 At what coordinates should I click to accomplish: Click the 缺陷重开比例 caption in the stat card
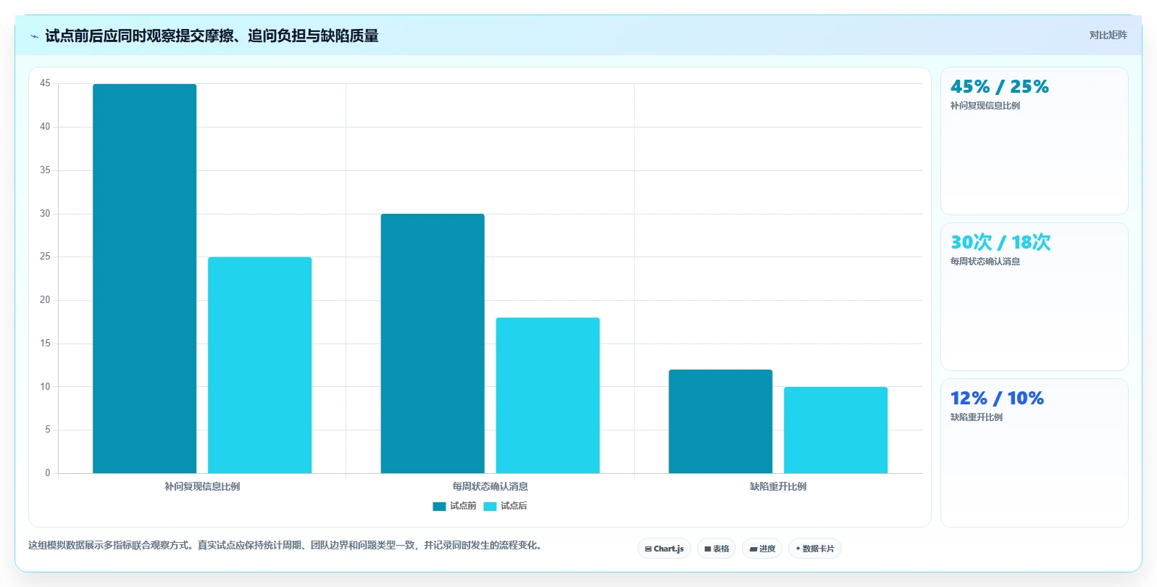coord(977,417)
